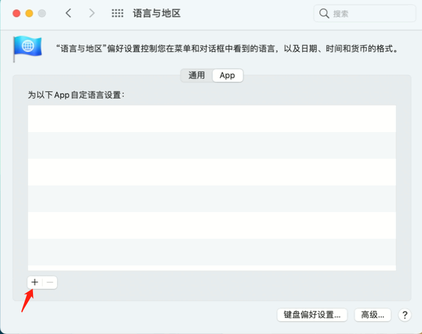Image resolution: width=422 pixels, height=334 pixels.
Task: Click the blue globe flag icon
Action: point(27,48)
